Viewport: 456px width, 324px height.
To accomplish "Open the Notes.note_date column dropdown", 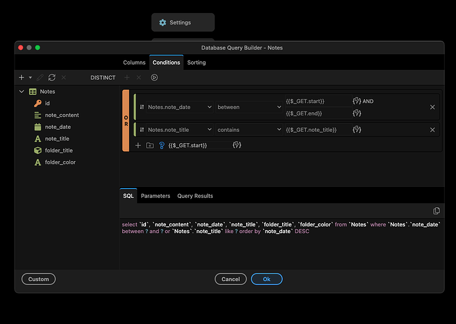I will (178, 107).
